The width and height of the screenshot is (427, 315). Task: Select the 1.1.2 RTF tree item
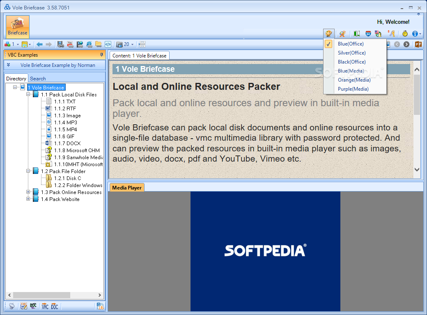click(65, 109)
